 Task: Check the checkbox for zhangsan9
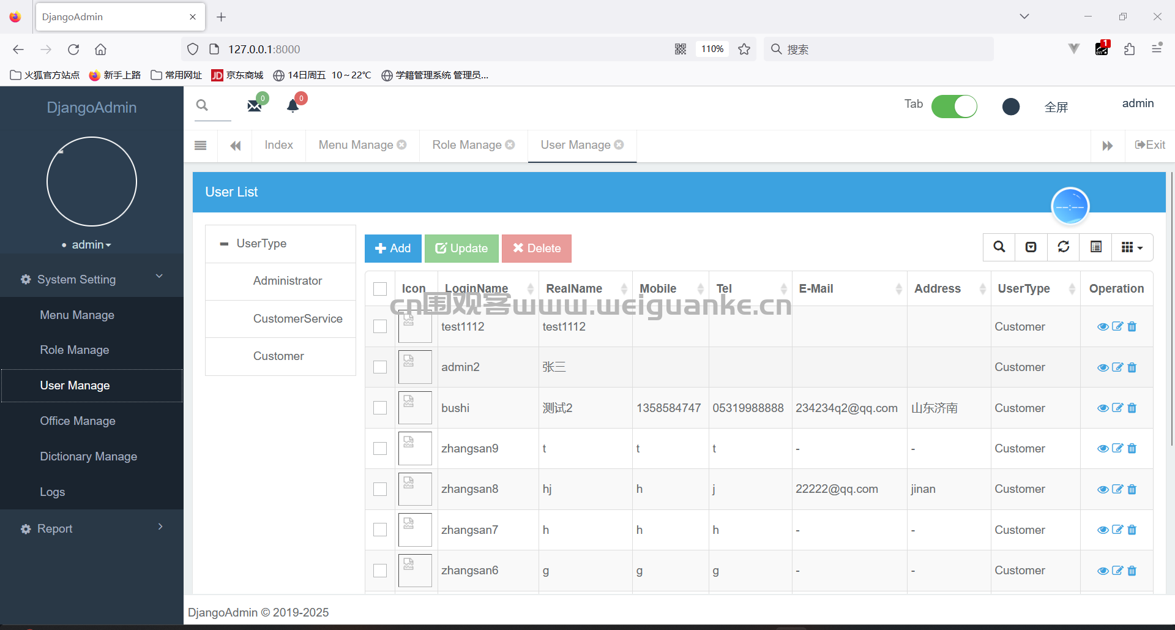click(x=380, y=448)
